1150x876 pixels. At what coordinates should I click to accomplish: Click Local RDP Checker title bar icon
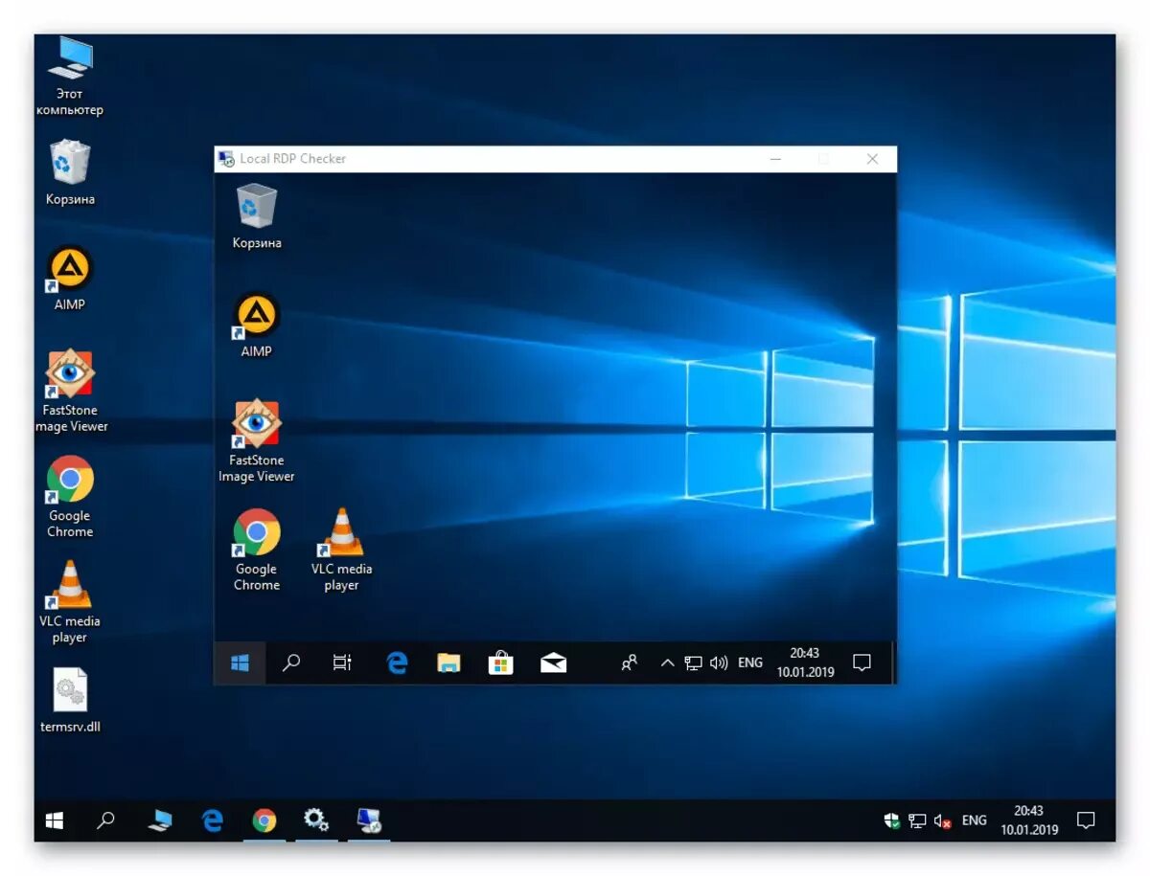coord(226,159)
